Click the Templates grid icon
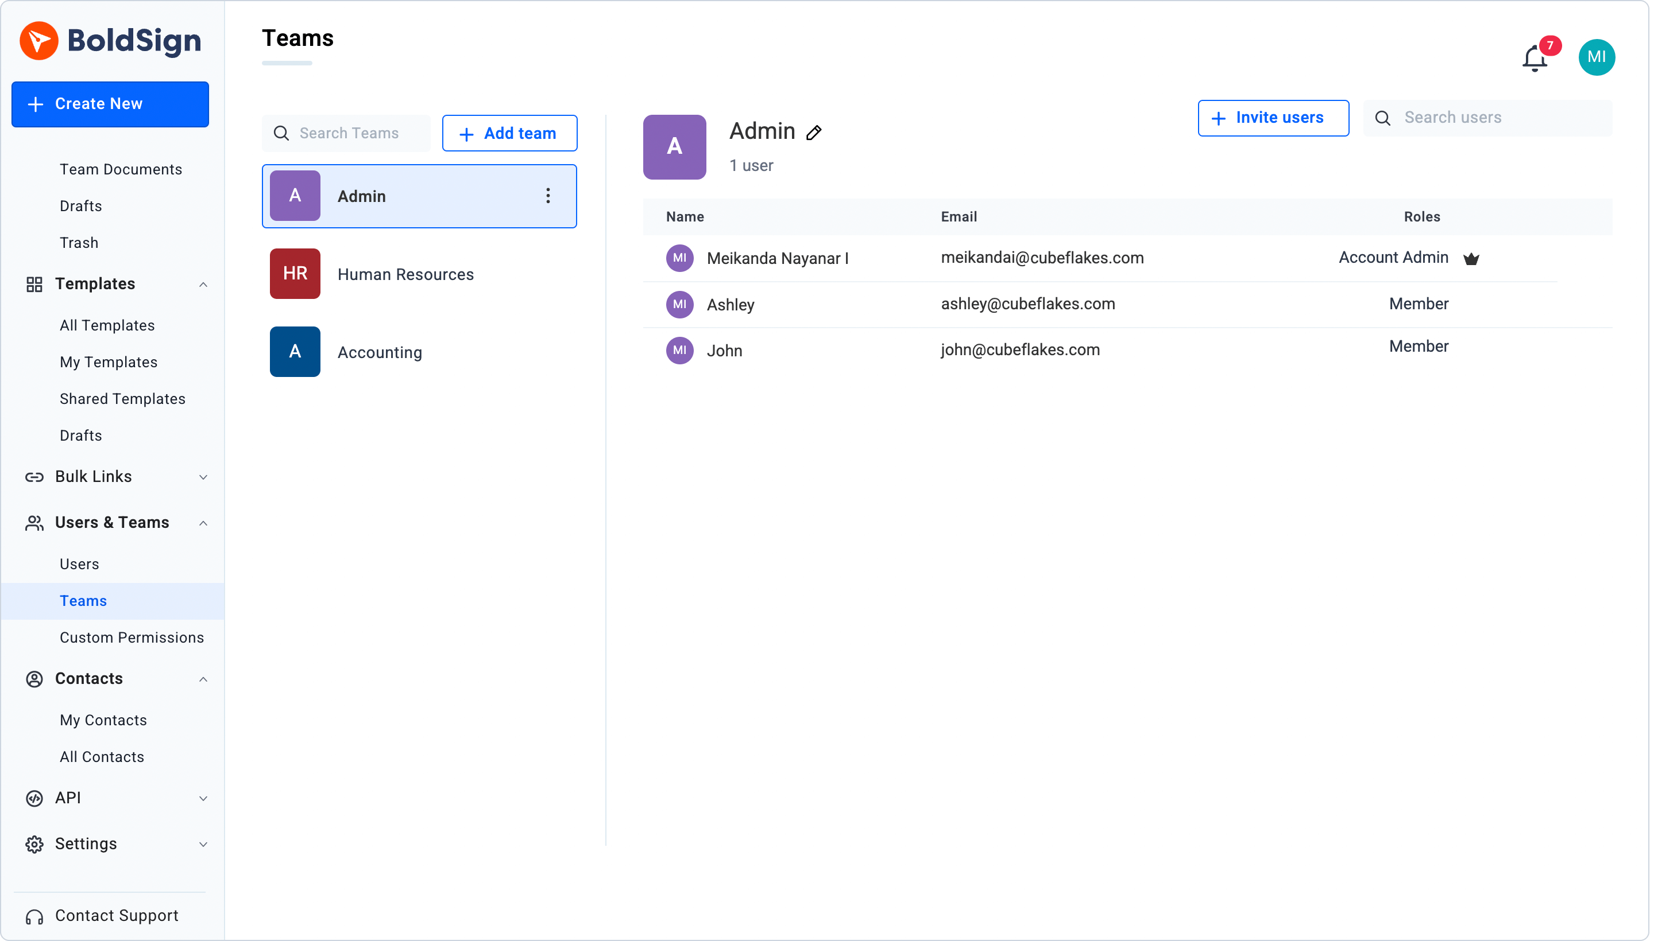The image size is (1654, 941). [x=34, y=285]
